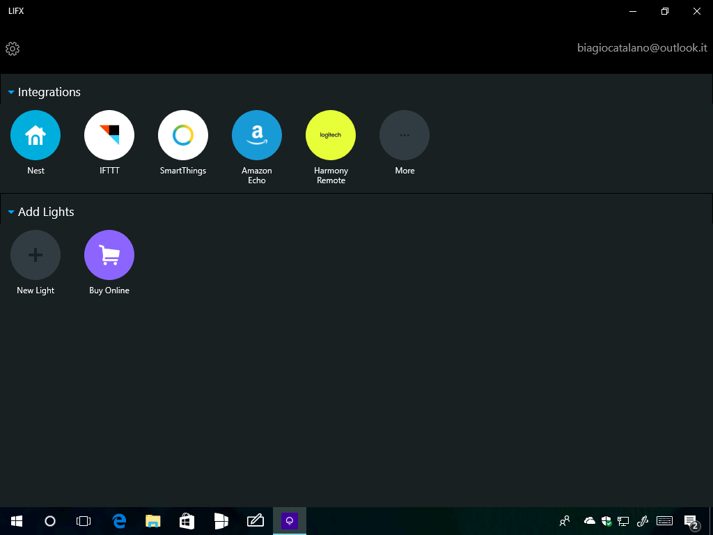Close the LIFX window

(696, 11)
